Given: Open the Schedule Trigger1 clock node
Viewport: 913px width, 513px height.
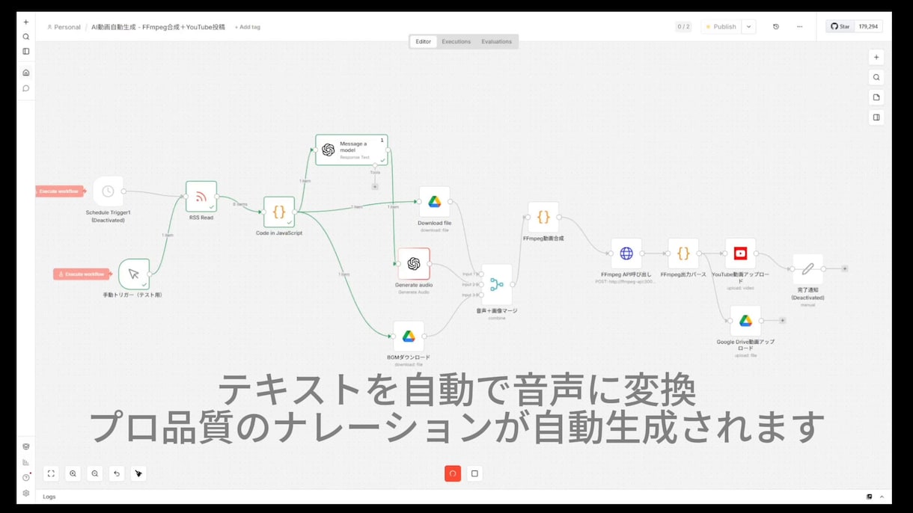Looking at the screenshot, I should click(x=108, y=191).
